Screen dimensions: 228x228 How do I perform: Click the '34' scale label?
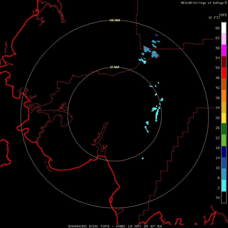pos(218,108)
